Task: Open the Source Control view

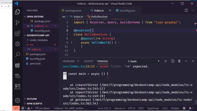Action: (x=18, y=23)
